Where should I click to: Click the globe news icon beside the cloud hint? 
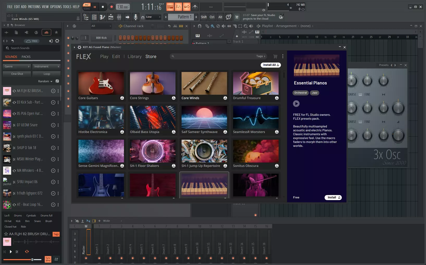click(281, 17)
